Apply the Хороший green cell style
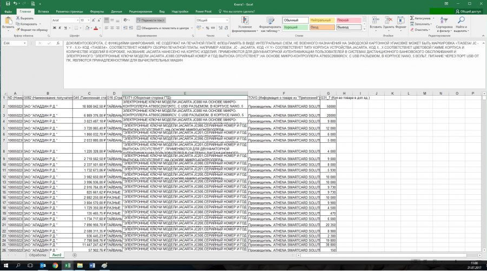Viewport: 487px width, 271px height. [x=295, y=28]
